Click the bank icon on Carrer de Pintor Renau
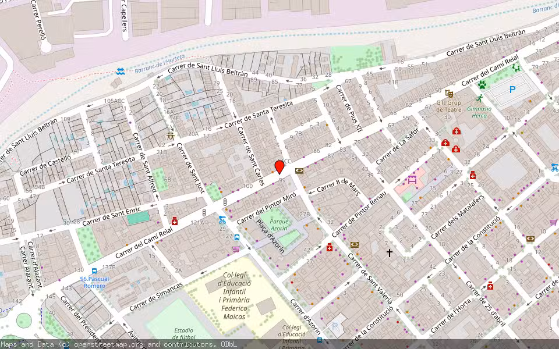 354,244
